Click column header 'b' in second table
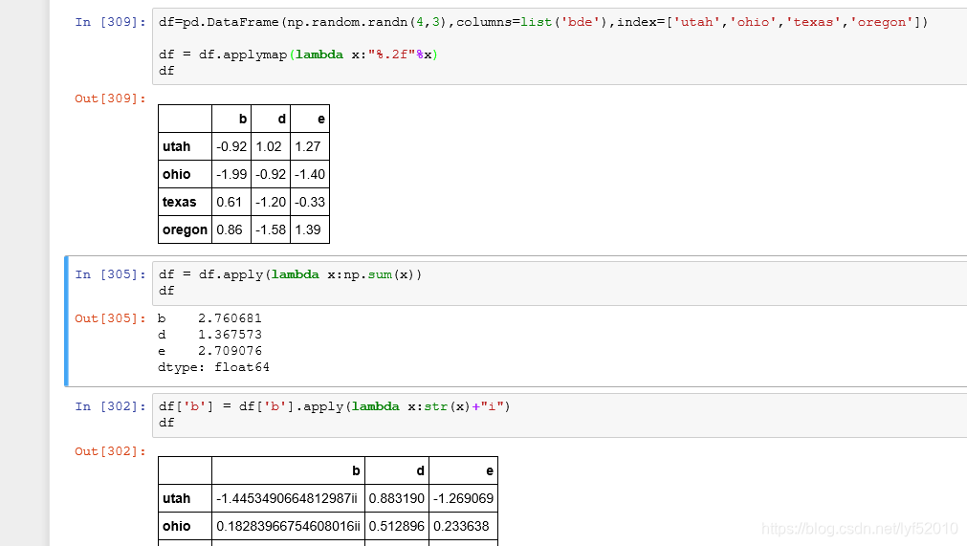 [288, 470]
